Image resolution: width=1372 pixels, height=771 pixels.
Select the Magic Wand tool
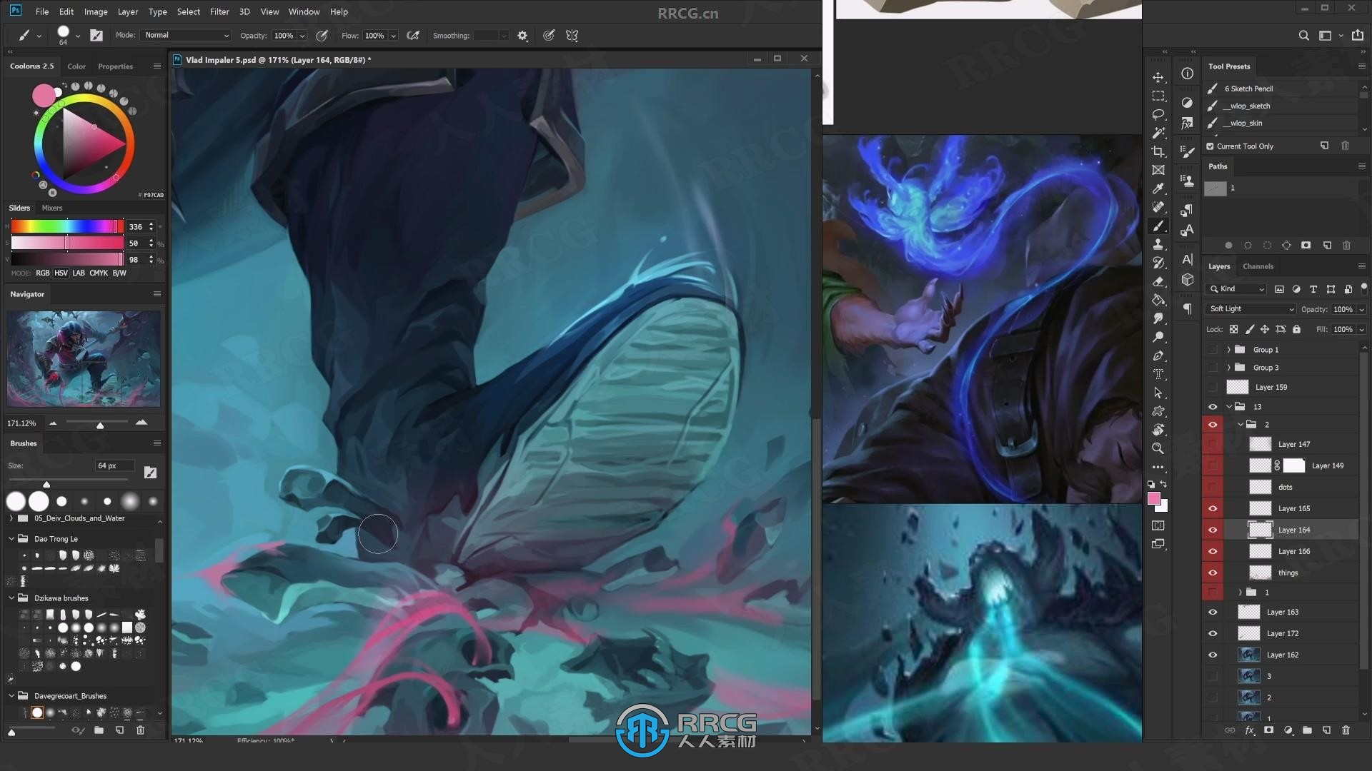coord(1158,133)
